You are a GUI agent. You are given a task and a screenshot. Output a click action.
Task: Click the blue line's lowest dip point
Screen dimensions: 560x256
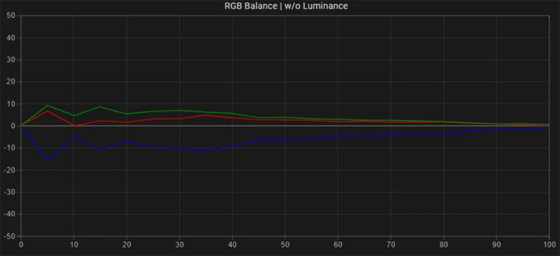point(48,161)
